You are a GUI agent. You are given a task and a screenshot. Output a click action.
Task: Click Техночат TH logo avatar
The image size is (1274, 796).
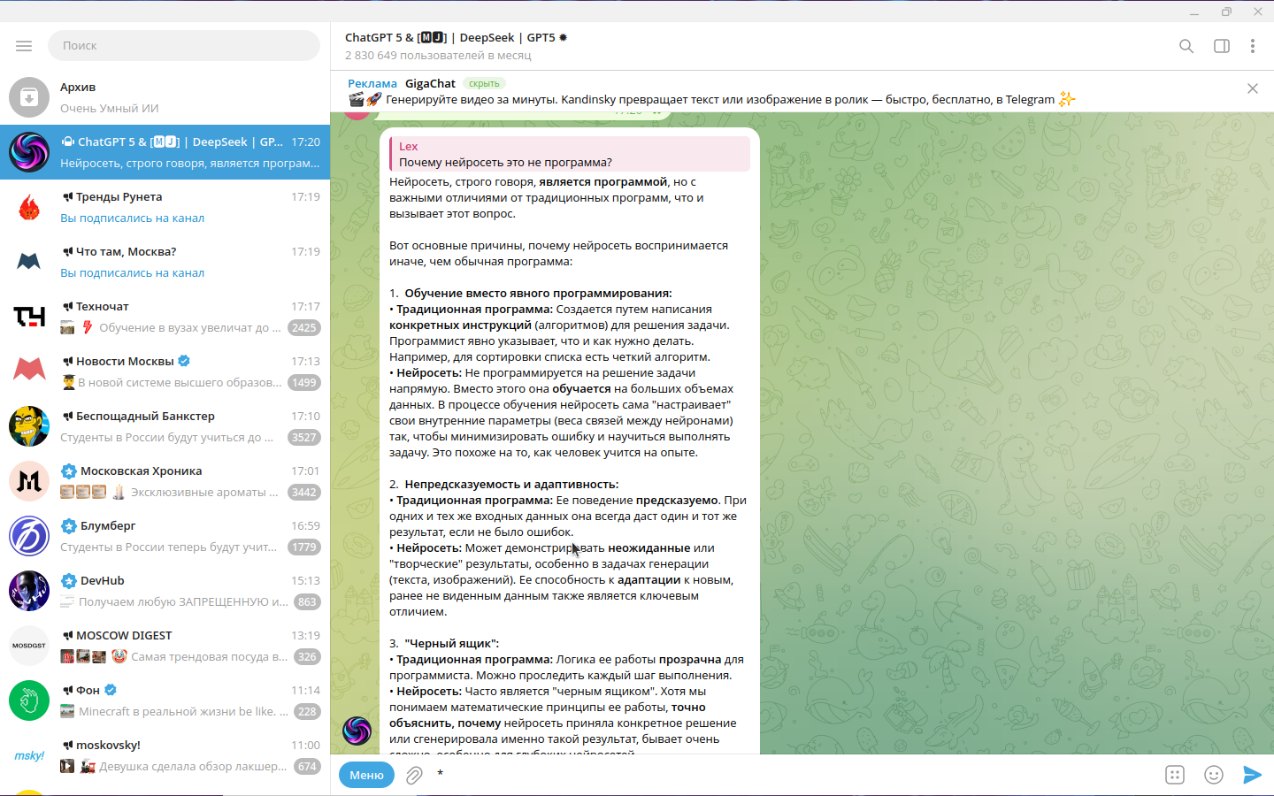[29, 317]
